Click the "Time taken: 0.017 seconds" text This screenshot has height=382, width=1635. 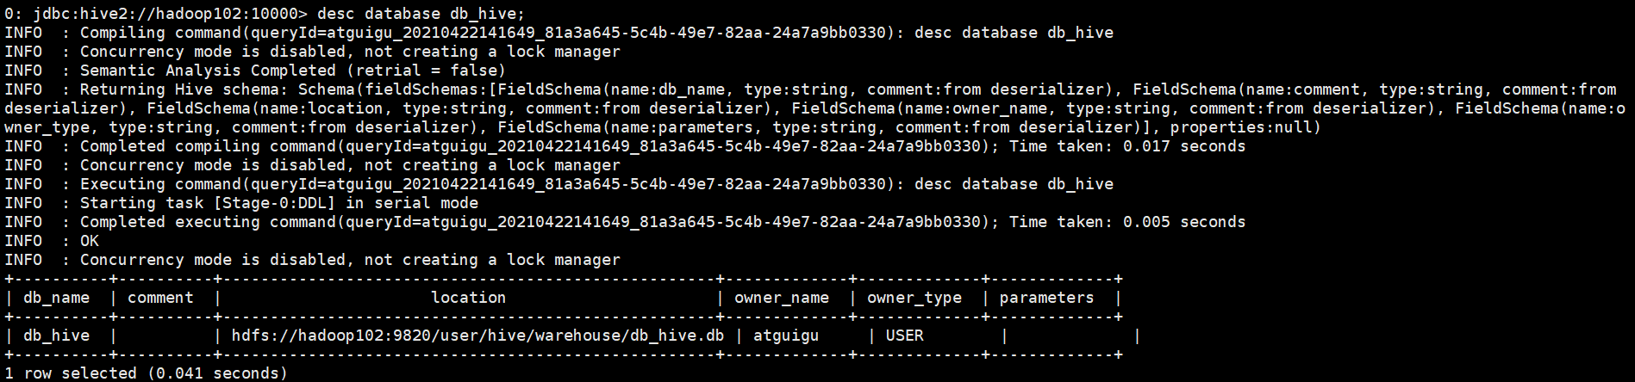click(1127, 146)
